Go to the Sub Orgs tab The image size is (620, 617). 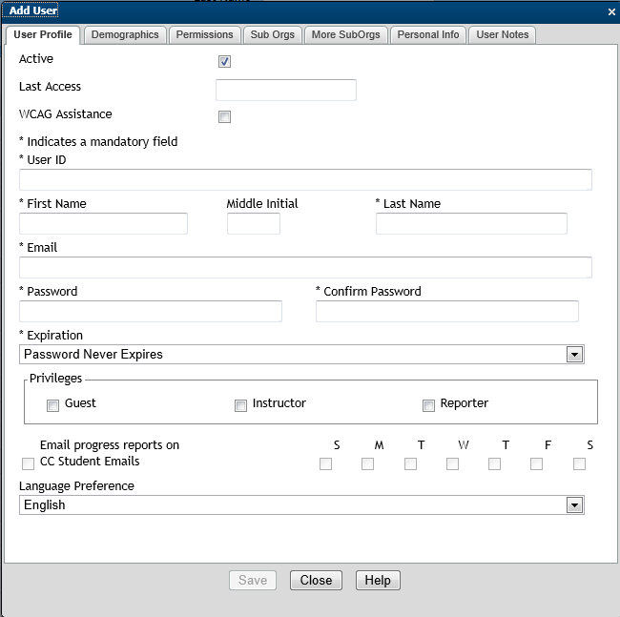(x=273, y=35)
